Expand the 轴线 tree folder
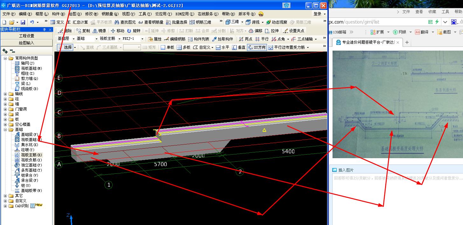 [x=5, y=94]
